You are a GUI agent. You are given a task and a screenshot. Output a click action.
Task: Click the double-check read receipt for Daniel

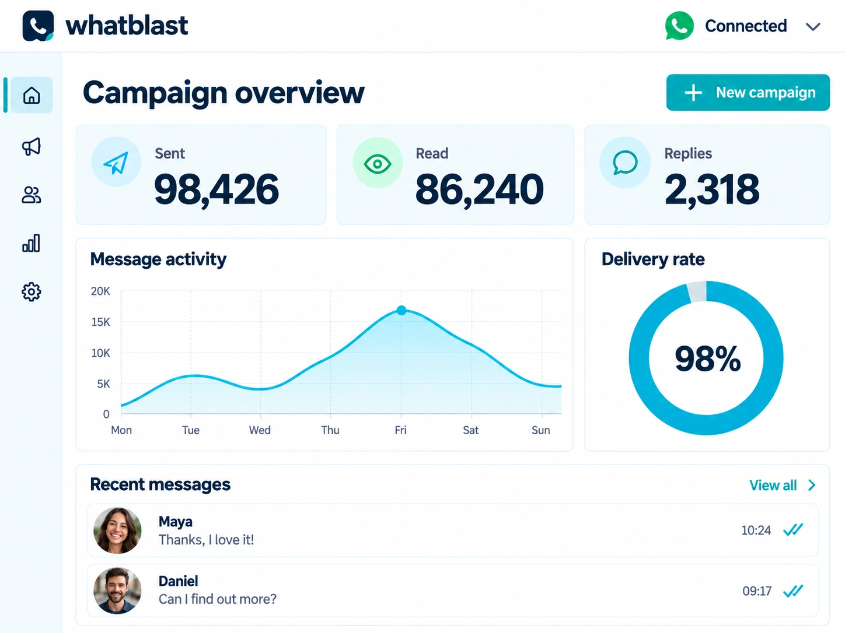[793, 591]
